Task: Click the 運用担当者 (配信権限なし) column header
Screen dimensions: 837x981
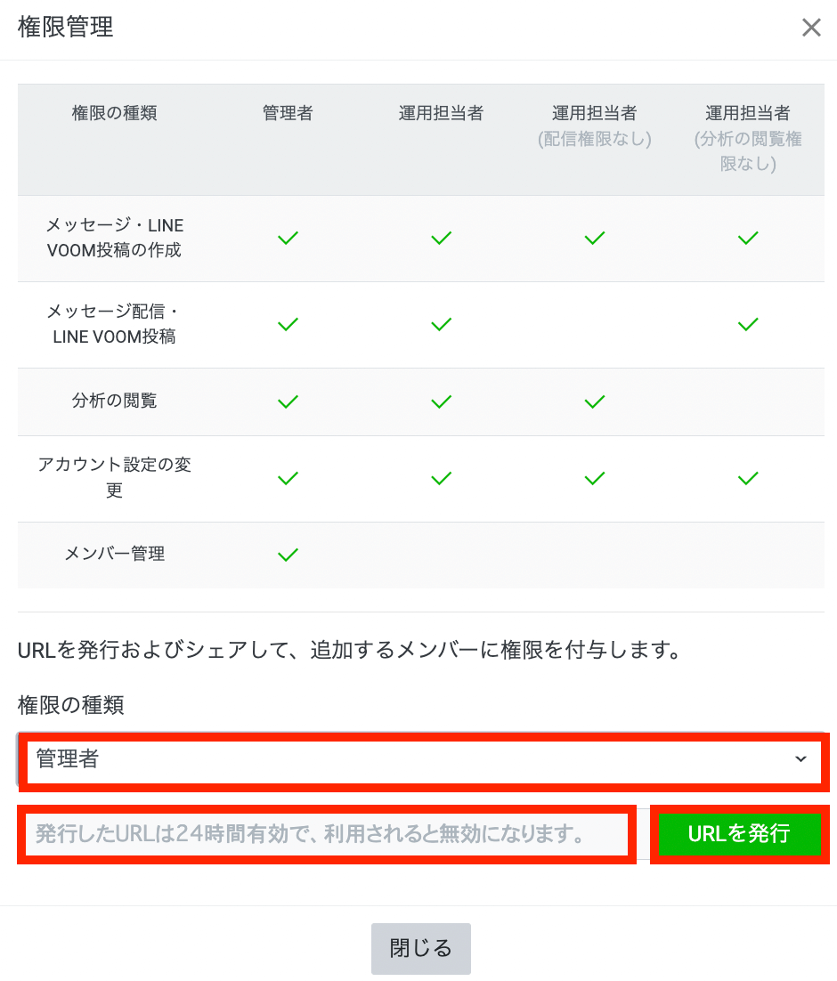Action: 594,126
